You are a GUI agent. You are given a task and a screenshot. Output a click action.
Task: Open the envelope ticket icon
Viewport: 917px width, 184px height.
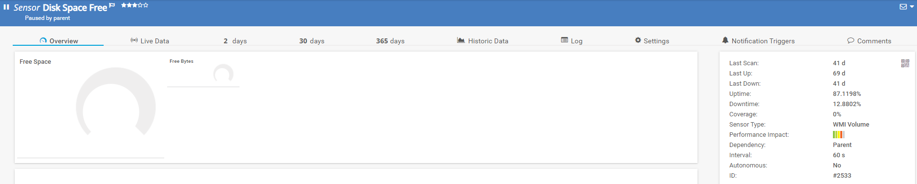click(903, 7)
